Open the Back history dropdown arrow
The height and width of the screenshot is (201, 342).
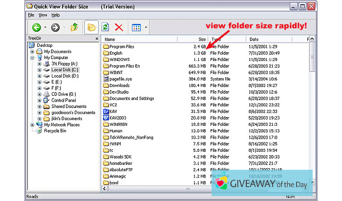[x=45, y=27]
